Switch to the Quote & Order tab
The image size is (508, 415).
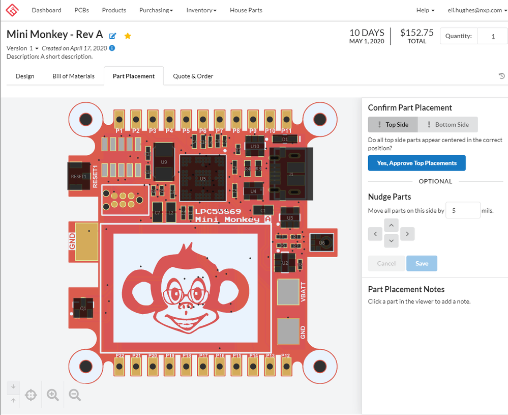[x=193, y=76]
